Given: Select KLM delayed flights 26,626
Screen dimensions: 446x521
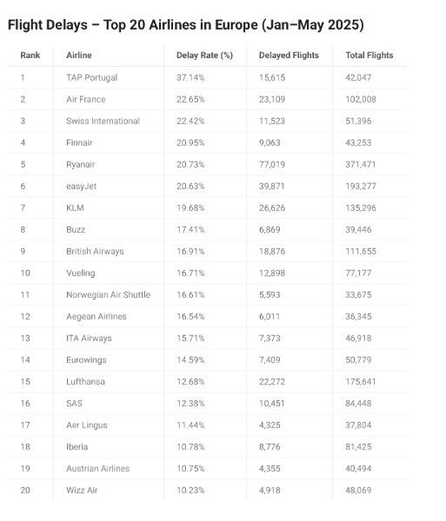Looking at the screenshot, I should pos(272,208).
